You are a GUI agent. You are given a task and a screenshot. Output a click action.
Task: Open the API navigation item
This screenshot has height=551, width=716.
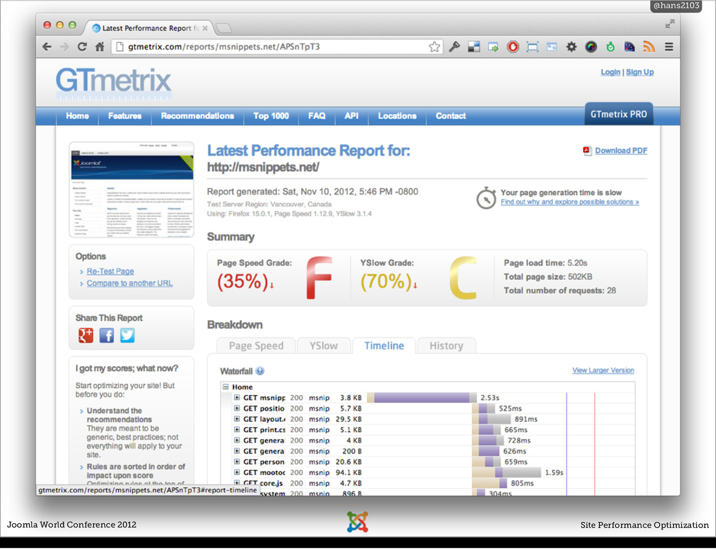click(351, 116)
